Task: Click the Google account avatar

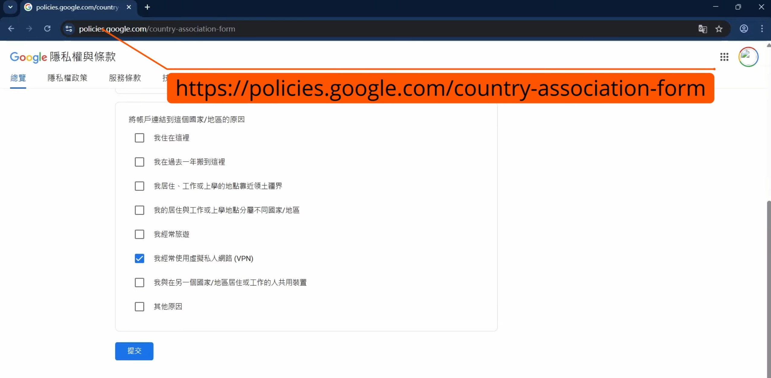Action: pyautogui.click(x=748, y=57)
